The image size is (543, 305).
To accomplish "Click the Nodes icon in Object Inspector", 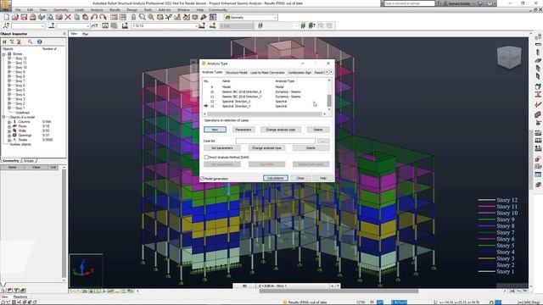I will point(14,140).
